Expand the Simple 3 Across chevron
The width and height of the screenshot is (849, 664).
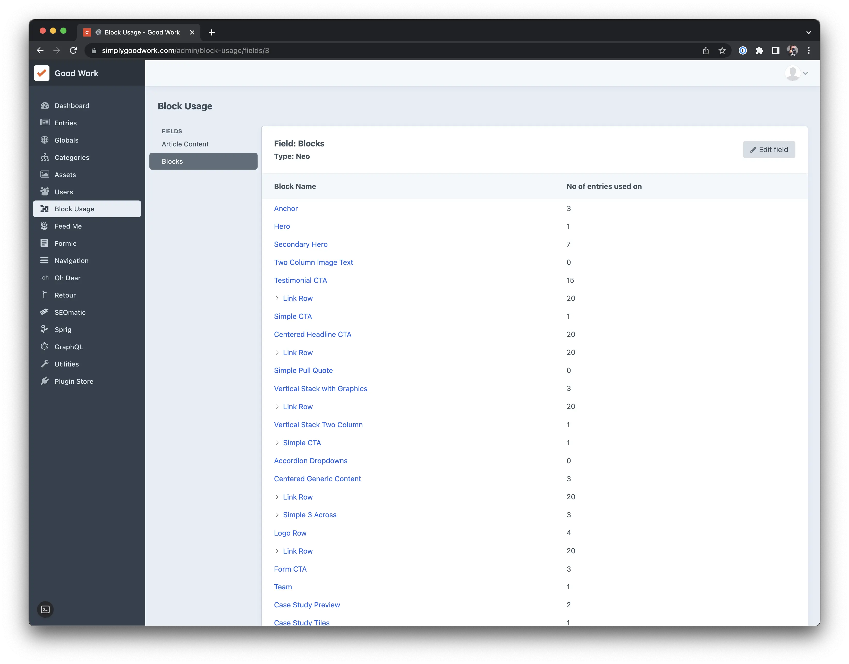[x=277, y=515]
